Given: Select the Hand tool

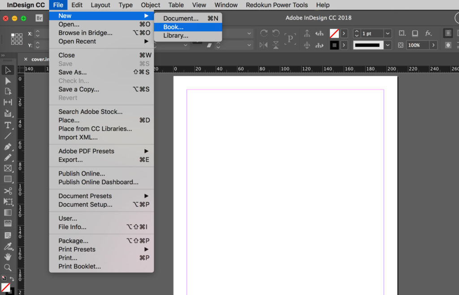Looking at the screenshot, I should [8, 257].
